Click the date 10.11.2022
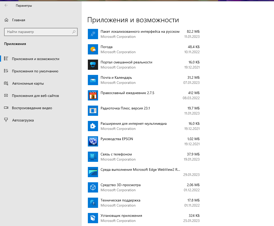Screen dimensions: 274x226 (x=192, y=52)
